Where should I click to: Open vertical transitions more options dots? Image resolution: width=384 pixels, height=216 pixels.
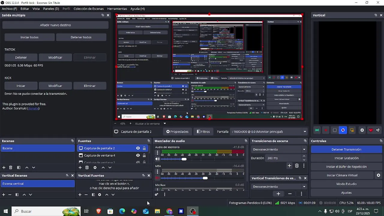pos(301,194)
